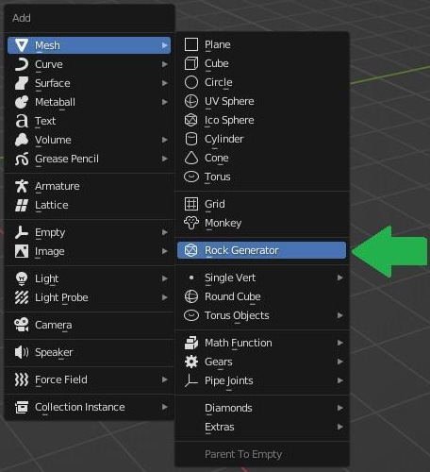The image size is (430, 472).
Task: Click the Camera icon
Action: click(22, 325)
